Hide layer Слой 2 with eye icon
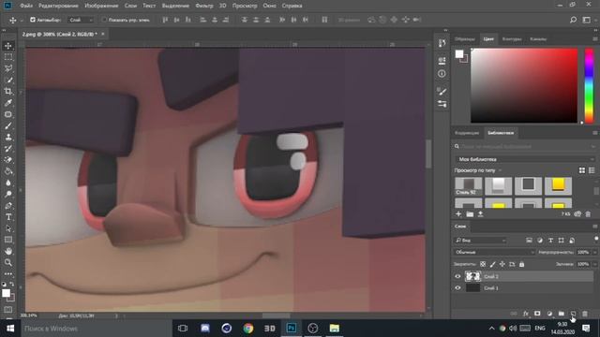The width and height of the screenshot is (600, 337). point(457,276)
